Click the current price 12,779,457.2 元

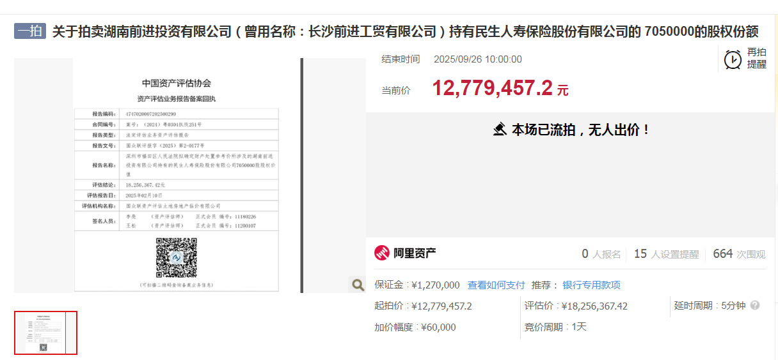pyautogui.click(x=500, y=89)
